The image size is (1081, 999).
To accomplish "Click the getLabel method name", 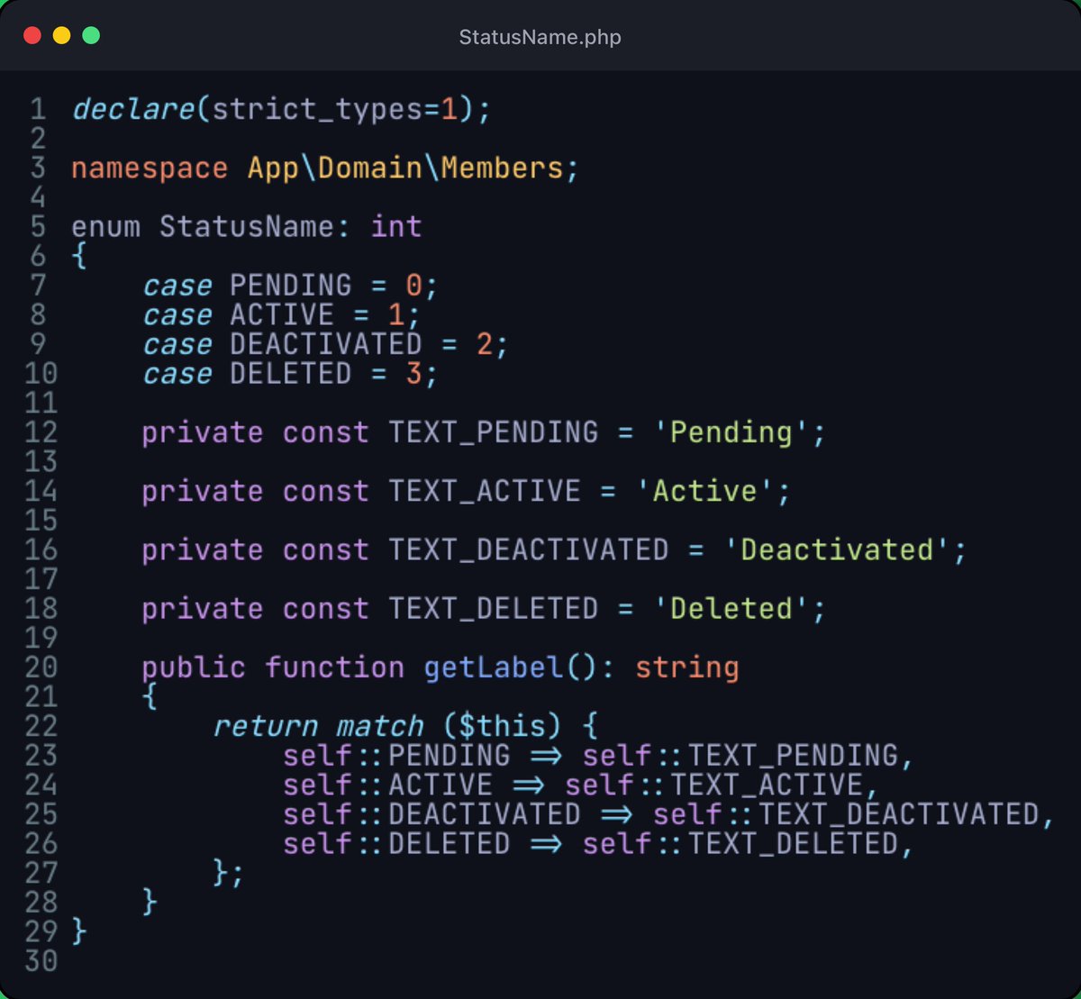I will coord(494,668).
